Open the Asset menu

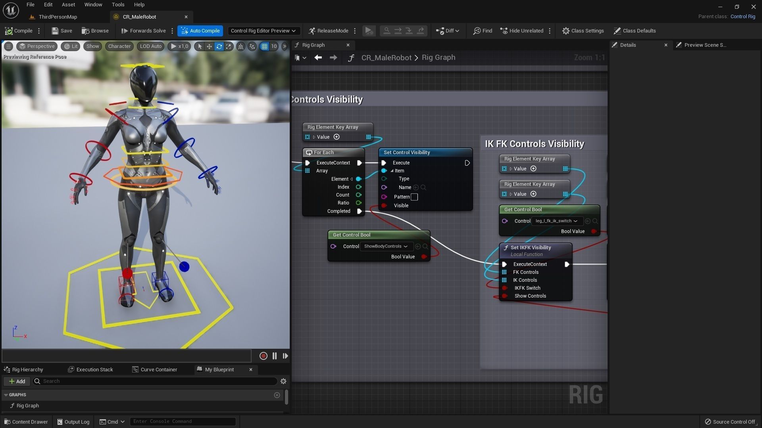[x=68, y=5]
